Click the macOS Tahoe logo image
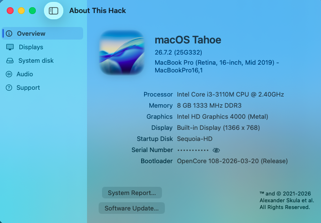The image size is (321, 223). point(122,53)
